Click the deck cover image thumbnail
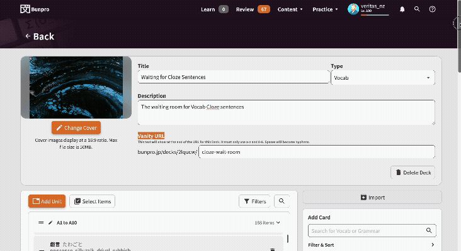 (x=76, y=87)
